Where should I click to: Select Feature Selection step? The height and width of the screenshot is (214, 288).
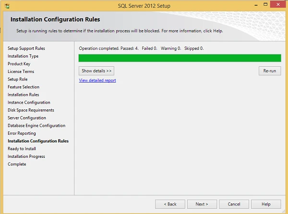(x=24, y=87)
